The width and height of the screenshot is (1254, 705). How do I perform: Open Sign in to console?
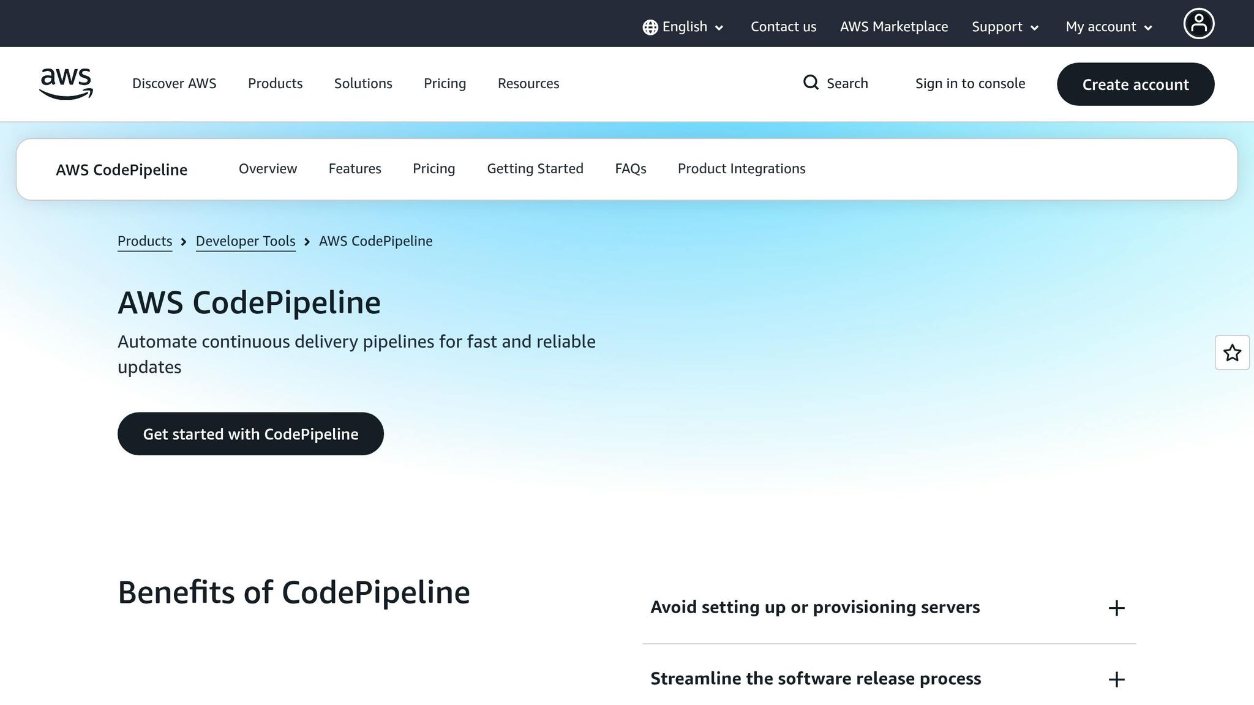coord(970,83)
